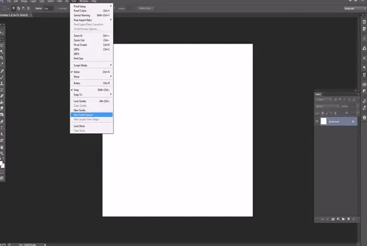Toggle Lock Slices in View menu
This screenshot has height=246, width=367.
(92, 126)
